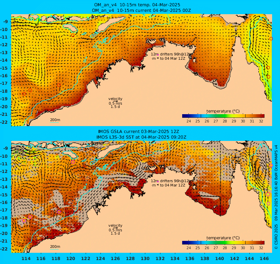
Task: Click the '30' tick on the bottom colorbar
Action: 243,248
